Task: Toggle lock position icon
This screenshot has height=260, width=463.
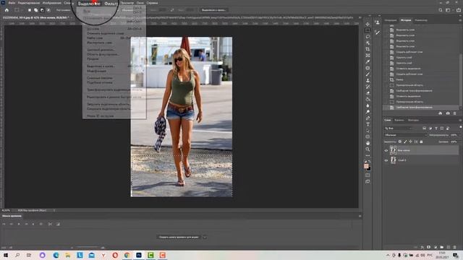Action: [x=410, y=142]
